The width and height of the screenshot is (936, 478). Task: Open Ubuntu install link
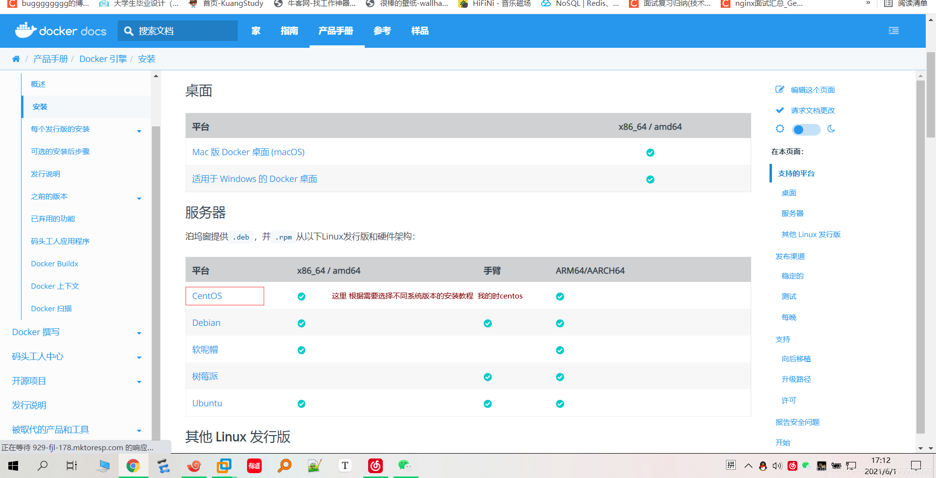(x=207, y=403)
